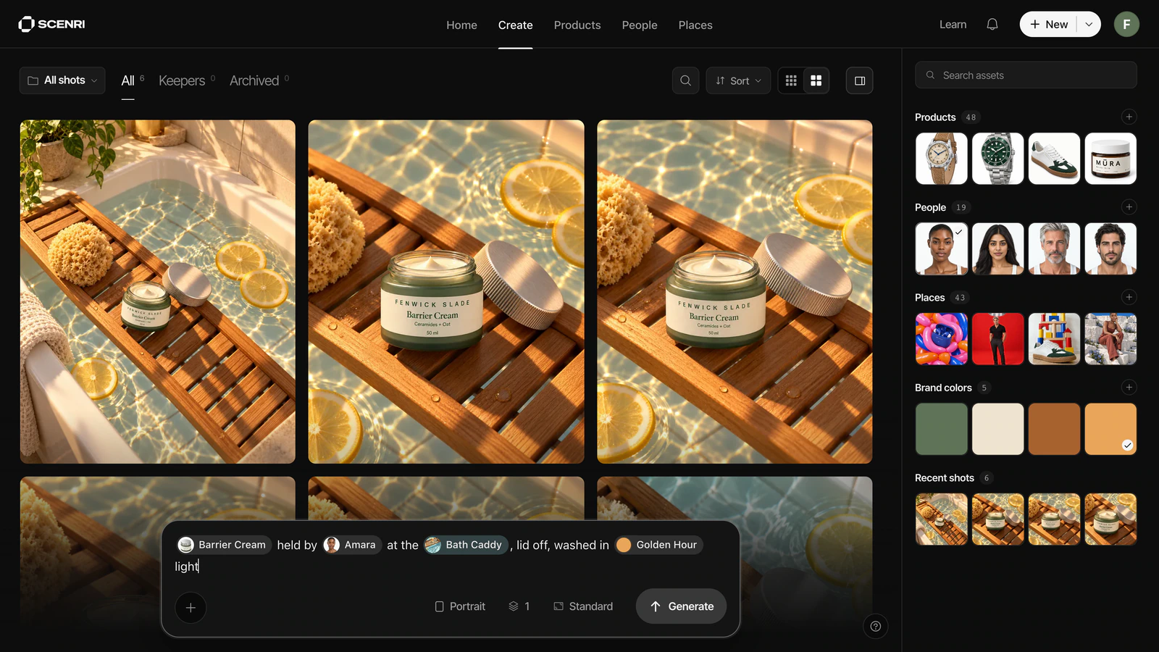Open the Sort dropdown
Image resolution: width=1159 pixels, height=652 pixels.
point(738,80)
